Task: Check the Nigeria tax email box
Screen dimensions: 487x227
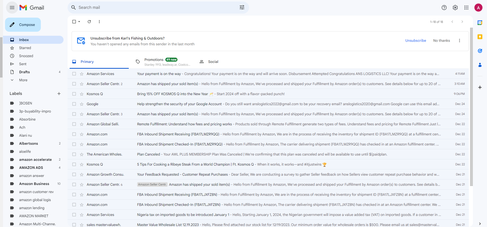Action: coord(74,215)
